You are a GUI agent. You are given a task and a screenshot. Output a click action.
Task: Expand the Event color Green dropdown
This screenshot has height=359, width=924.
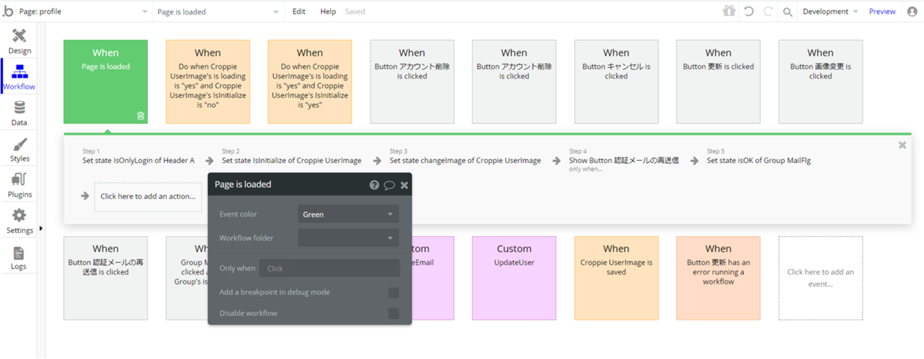[348, 214]
